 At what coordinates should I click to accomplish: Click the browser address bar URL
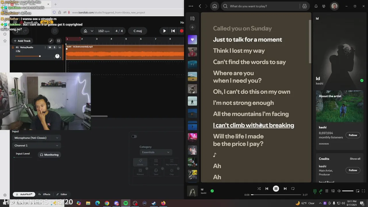[x=108, y=12]
